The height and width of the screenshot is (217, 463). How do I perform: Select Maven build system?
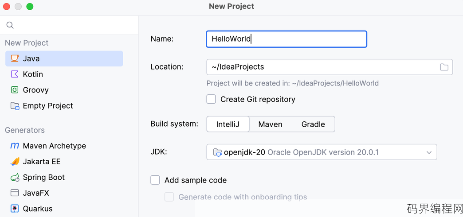point(270,124)
